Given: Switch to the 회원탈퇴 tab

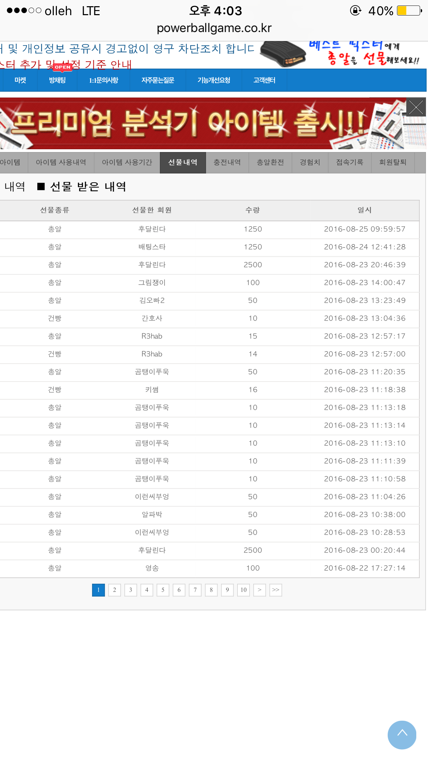Looking at the screenshot, I should (393, 162).
